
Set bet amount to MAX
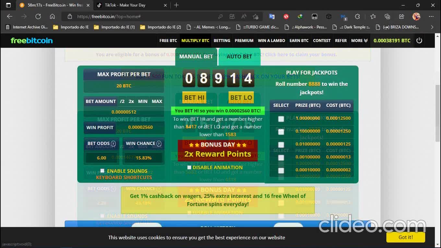click(157, 101)
